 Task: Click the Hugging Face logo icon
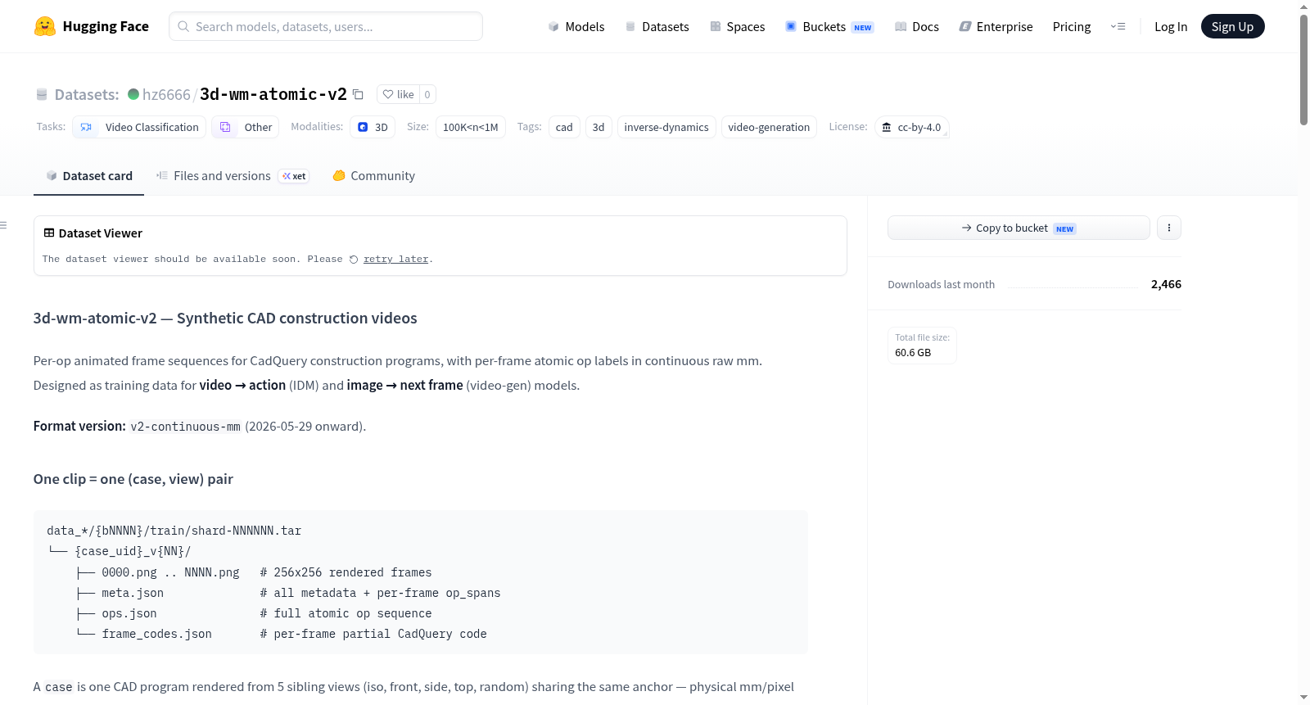(45, 26)
